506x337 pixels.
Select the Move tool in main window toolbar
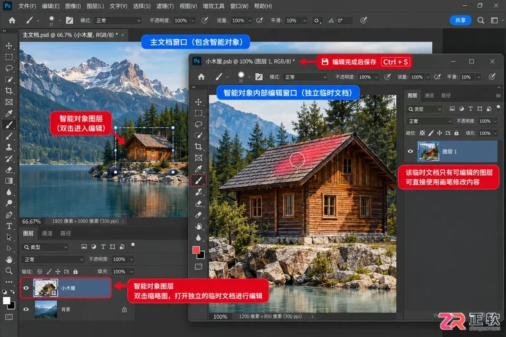9,46
